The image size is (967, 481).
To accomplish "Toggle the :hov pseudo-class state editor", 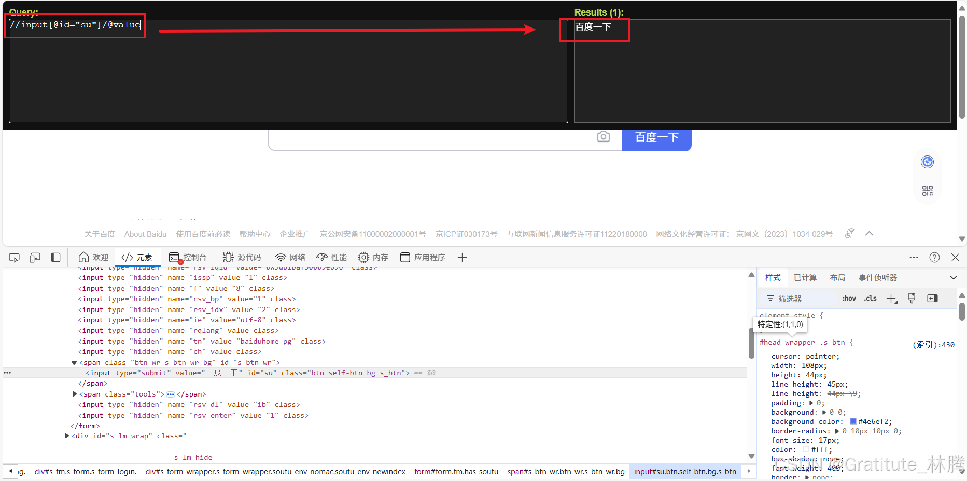I will (849, 298).
